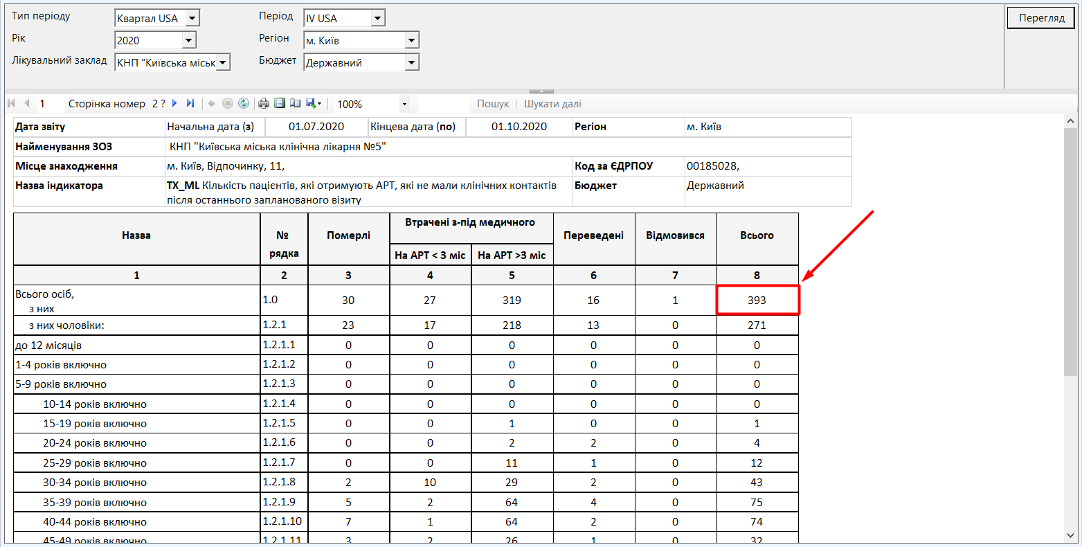Go to the previous report page
The image size is (1082, 547).
[27, 103]
